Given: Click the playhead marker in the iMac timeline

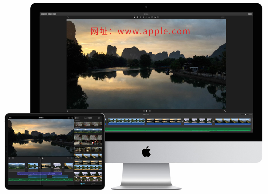Looking at the screenshot, I should [160, 116].
